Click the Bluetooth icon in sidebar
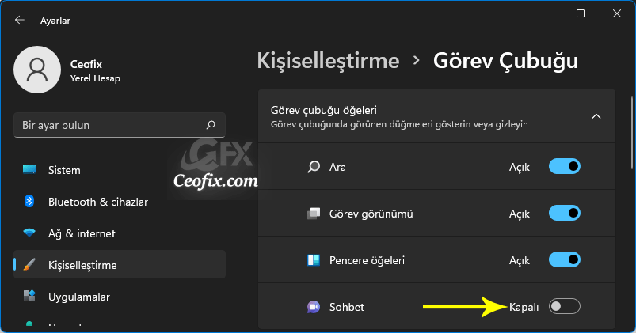Viewport: 636px width, 333px height. (29, 201)
